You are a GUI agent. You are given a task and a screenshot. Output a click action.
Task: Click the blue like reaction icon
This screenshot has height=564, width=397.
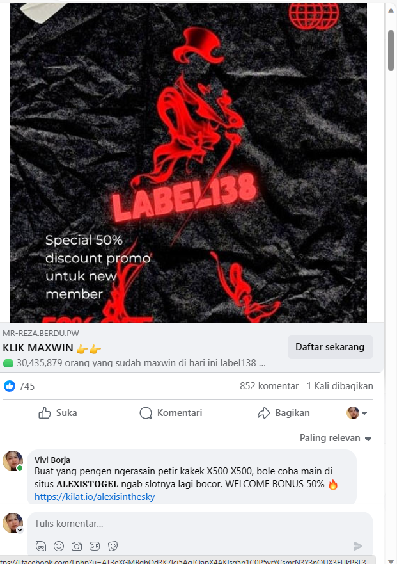[x=10, y=386]
